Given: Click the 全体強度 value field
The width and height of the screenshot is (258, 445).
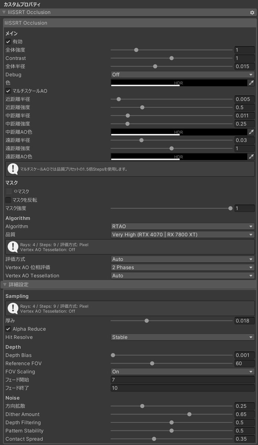Looking at the screenshot, I should pos(245,50).
